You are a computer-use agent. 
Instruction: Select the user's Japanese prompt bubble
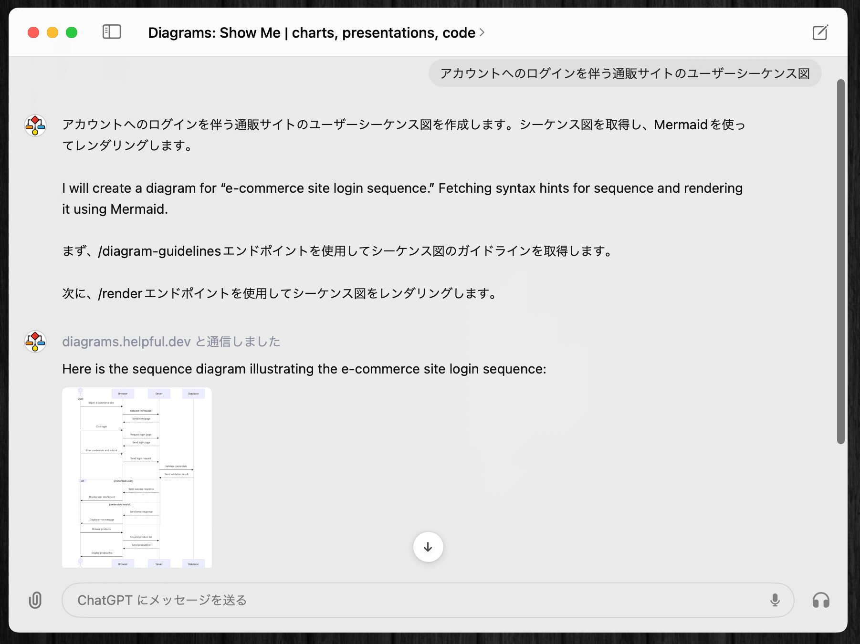click(624, 73)
